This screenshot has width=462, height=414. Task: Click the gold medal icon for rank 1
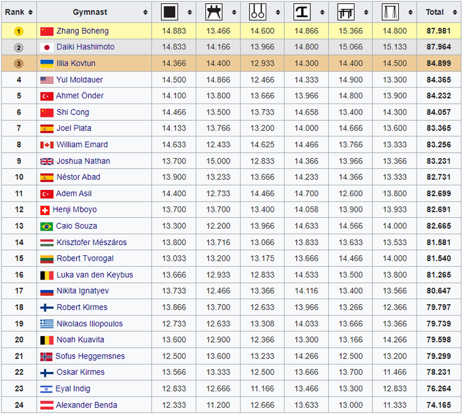pos(19,31)
